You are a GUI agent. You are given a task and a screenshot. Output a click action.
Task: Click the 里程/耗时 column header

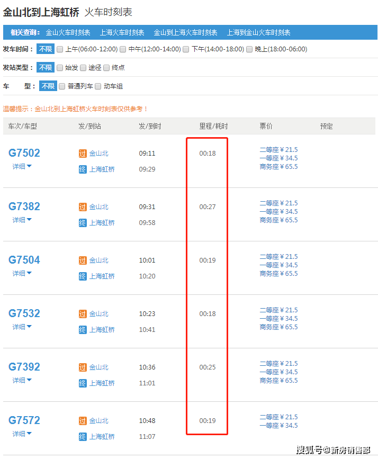click(214, 126)
